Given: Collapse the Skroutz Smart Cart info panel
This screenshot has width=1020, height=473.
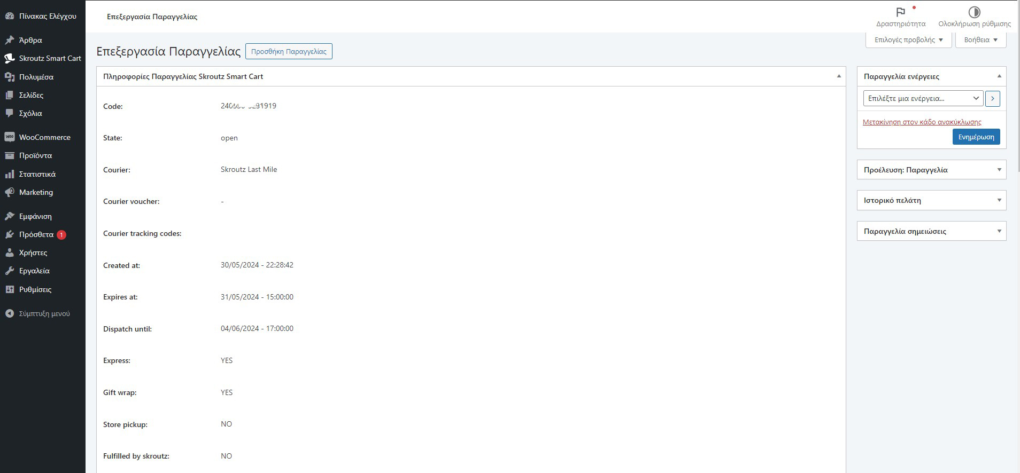Looking at the screenshot, I should pos(839,76).
